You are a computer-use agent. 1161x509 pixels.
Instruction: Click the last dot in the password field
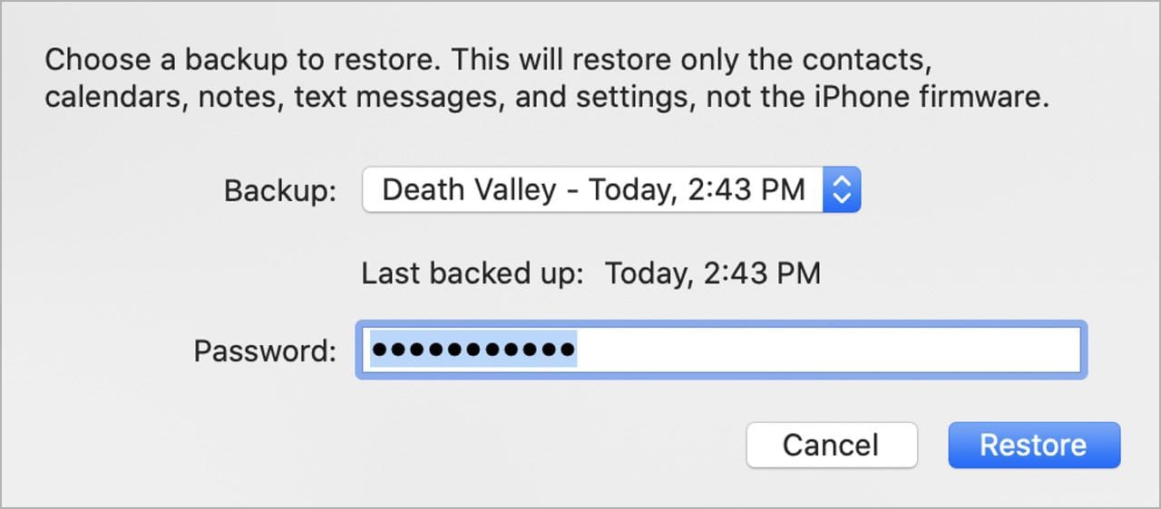pos(567,350)
